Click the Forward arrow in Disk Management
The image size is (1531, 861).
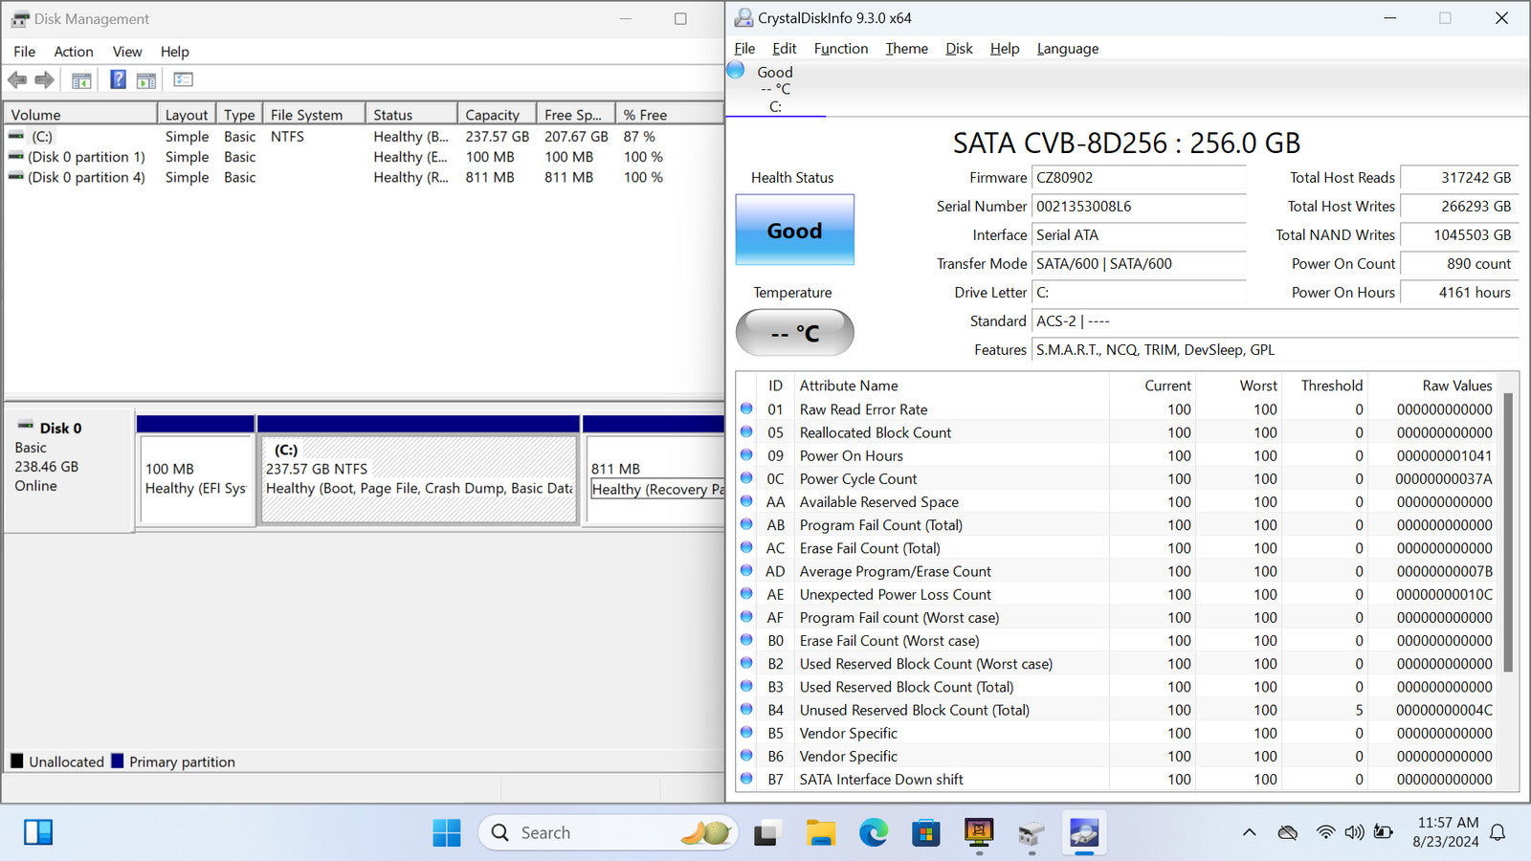pyautogui.click(x=44, y=80)
